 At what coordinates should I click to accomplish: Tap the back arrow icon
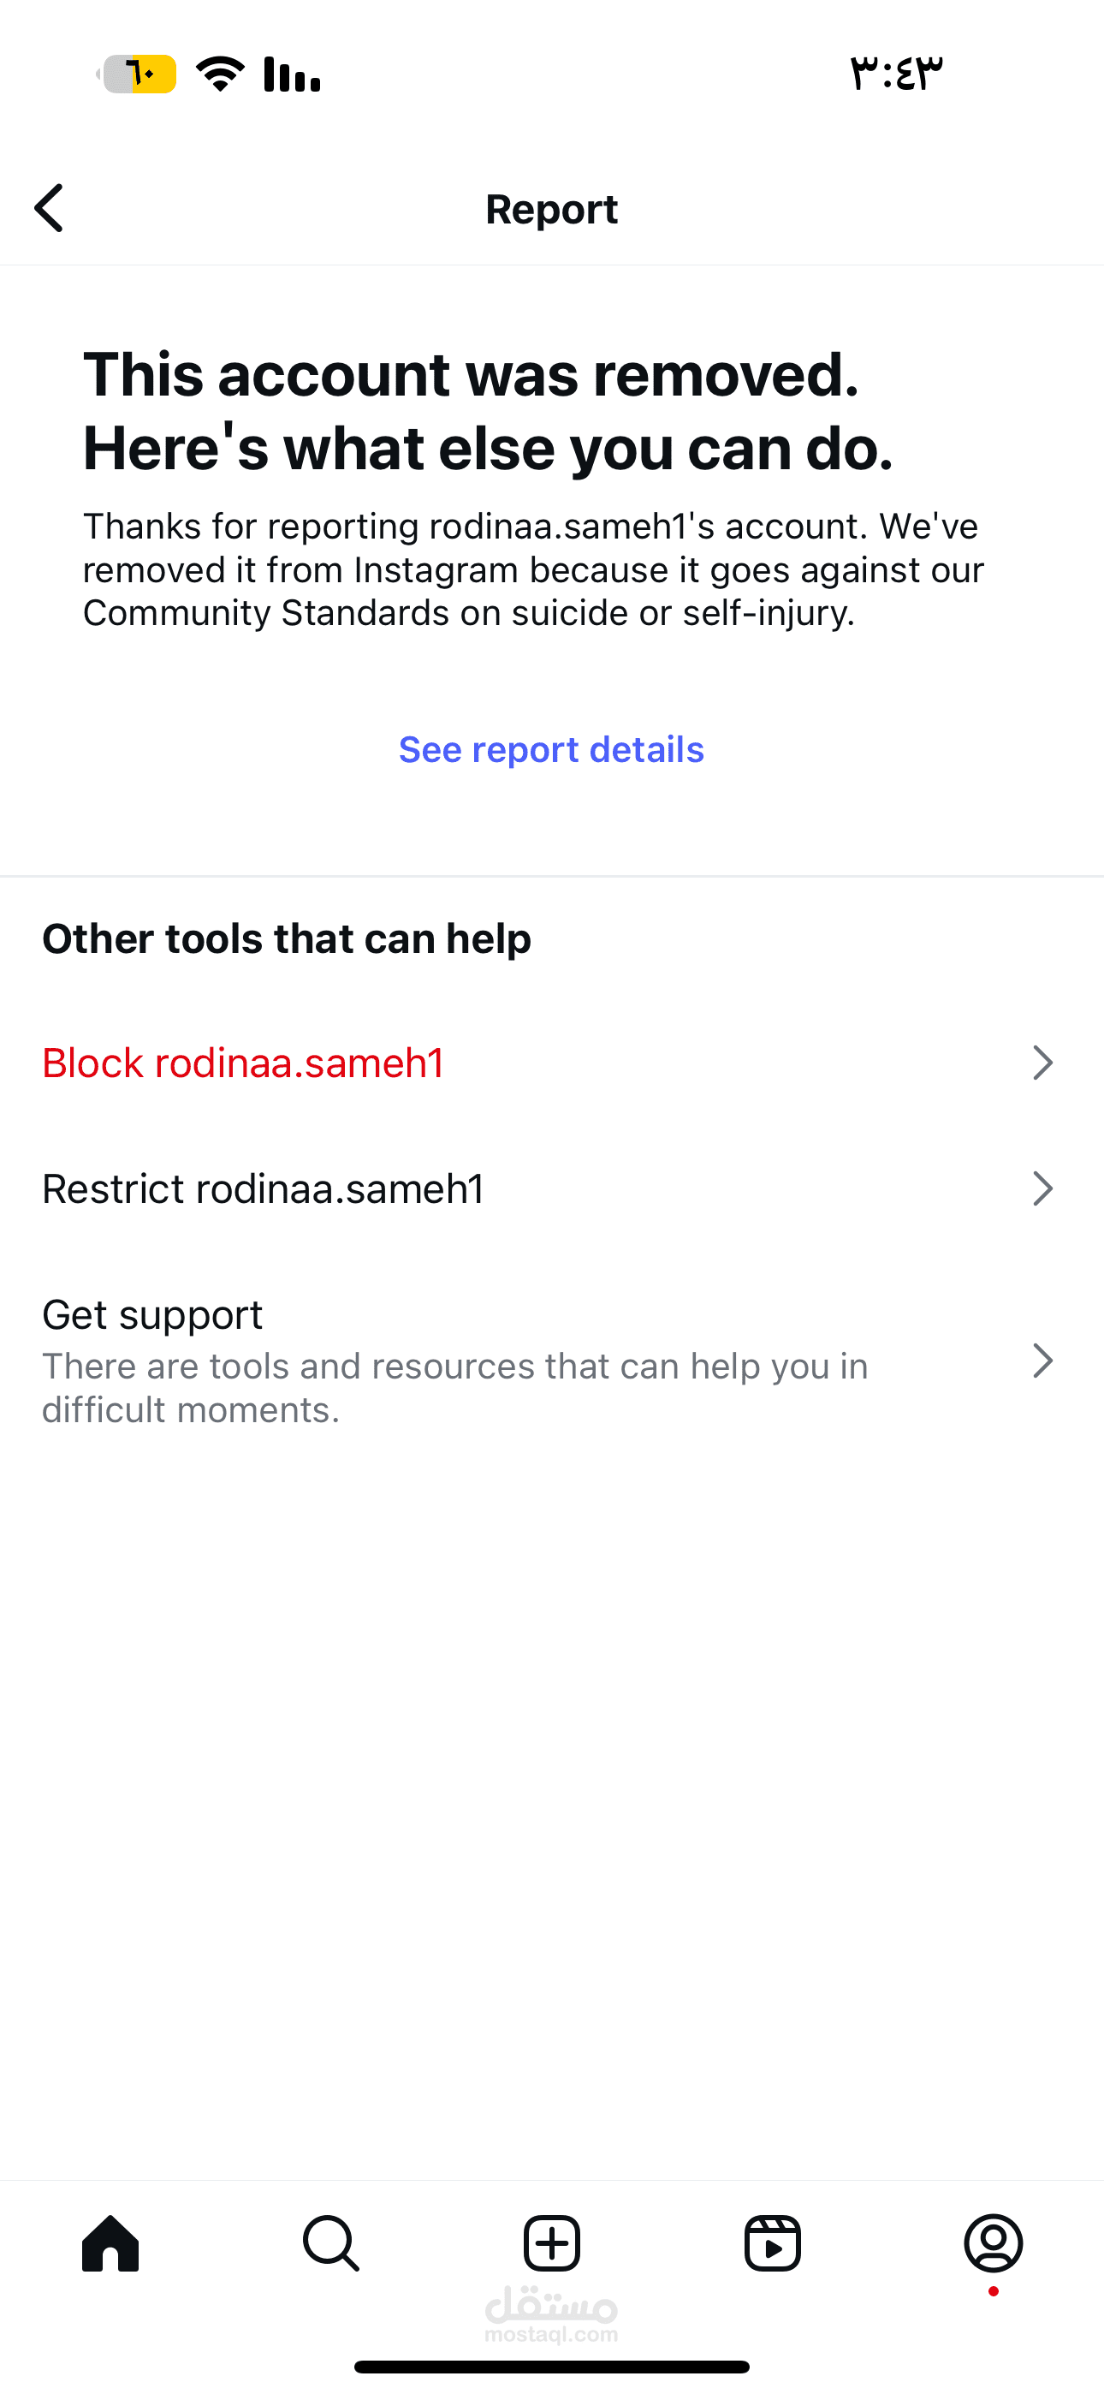[x=50, y=208]
